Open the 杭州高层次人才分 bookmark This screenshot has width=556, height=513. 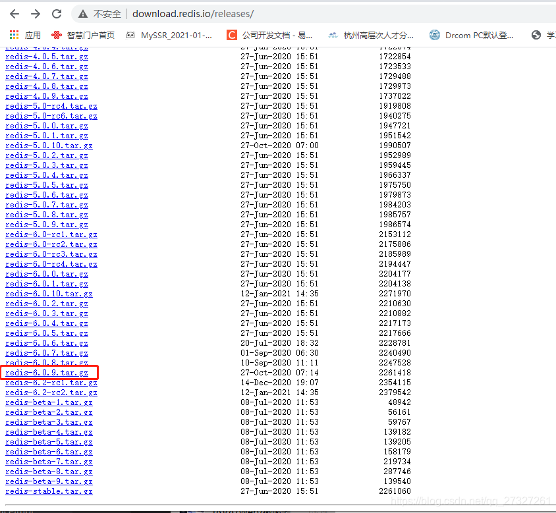coord(371,35)
